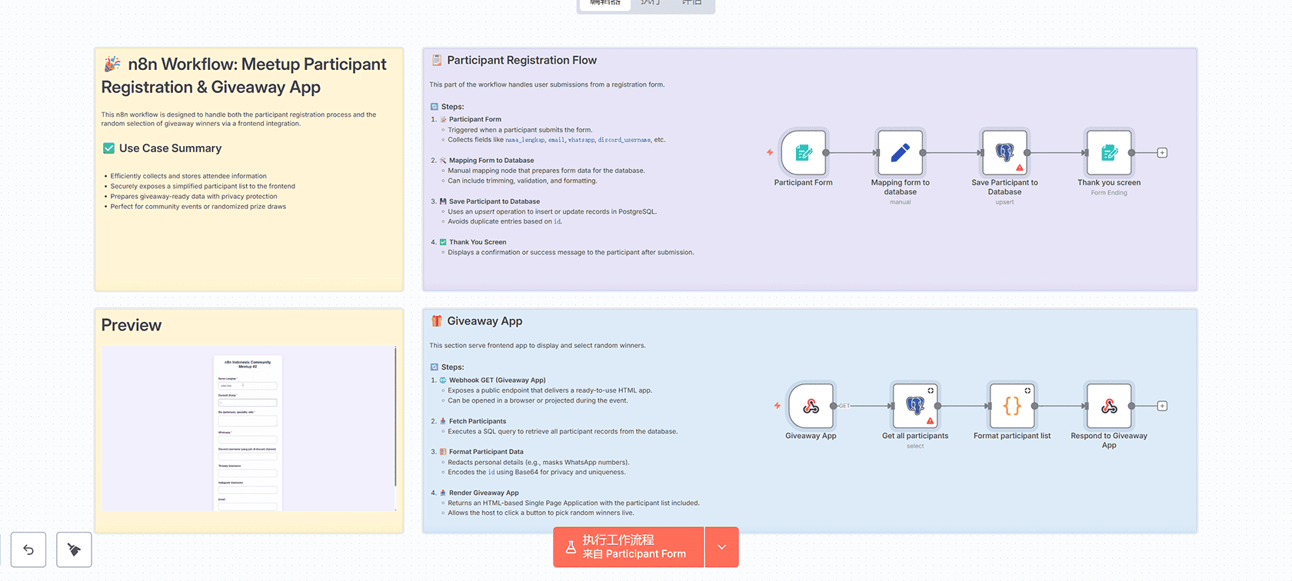1292x581 pixels.
Task: Add a node after Respond to Giveaway App
Action: point(1162,406)
